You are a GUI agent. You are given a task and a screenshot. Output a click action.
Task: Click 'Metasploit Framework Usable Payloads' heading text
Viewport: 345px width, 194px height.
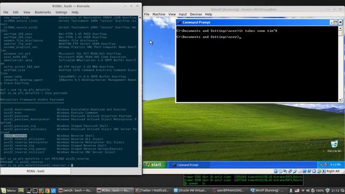(32, 100)
